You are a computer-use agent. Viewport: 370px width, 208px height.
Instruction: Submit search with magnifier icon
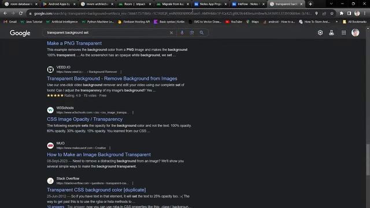click(x=202, y=33)
